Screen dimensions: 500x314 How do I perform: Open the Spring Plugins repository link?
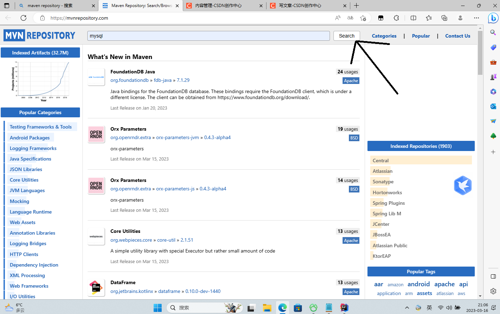point(388,203)
